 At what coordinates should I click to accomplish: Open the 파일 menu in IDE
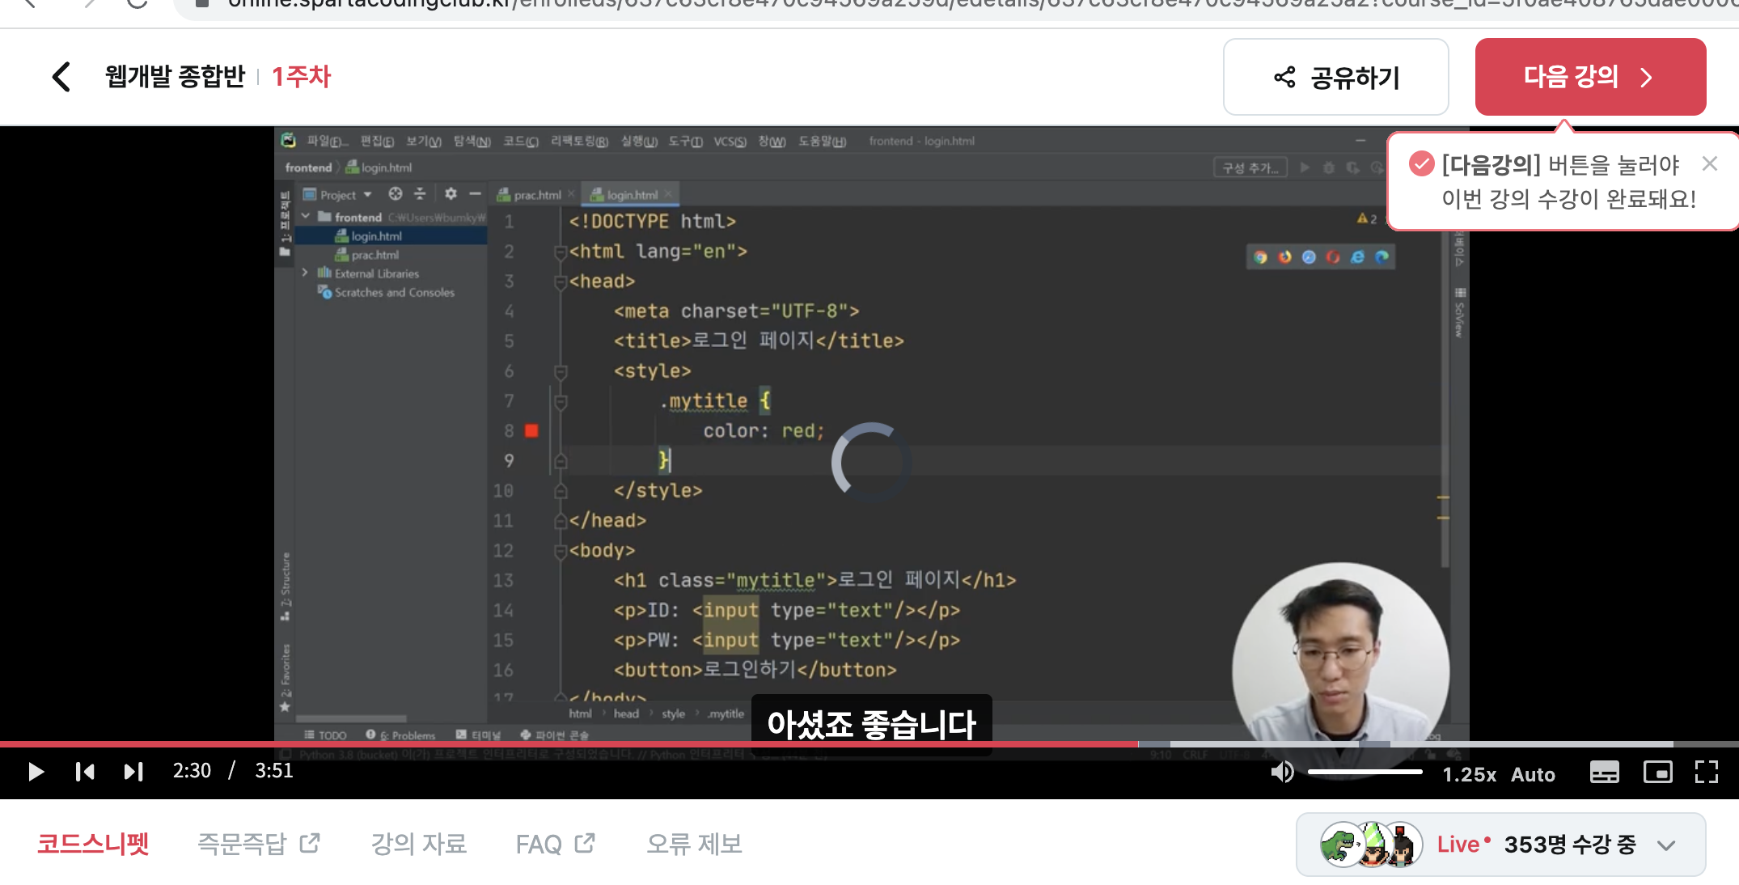[x=327, y=142]
